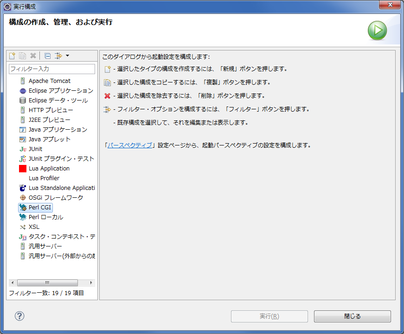Click the Perl CGI camel icon

click(23, 208)
